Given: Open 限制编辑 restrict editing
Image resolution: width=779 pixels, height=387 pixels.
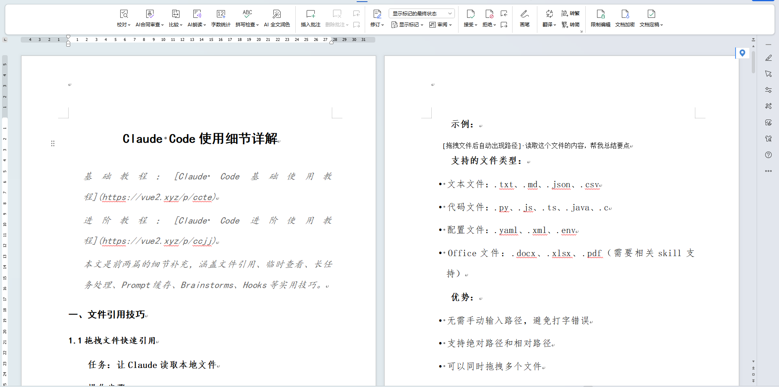Looking at the screenshot, I should click(x=600, y=19).
